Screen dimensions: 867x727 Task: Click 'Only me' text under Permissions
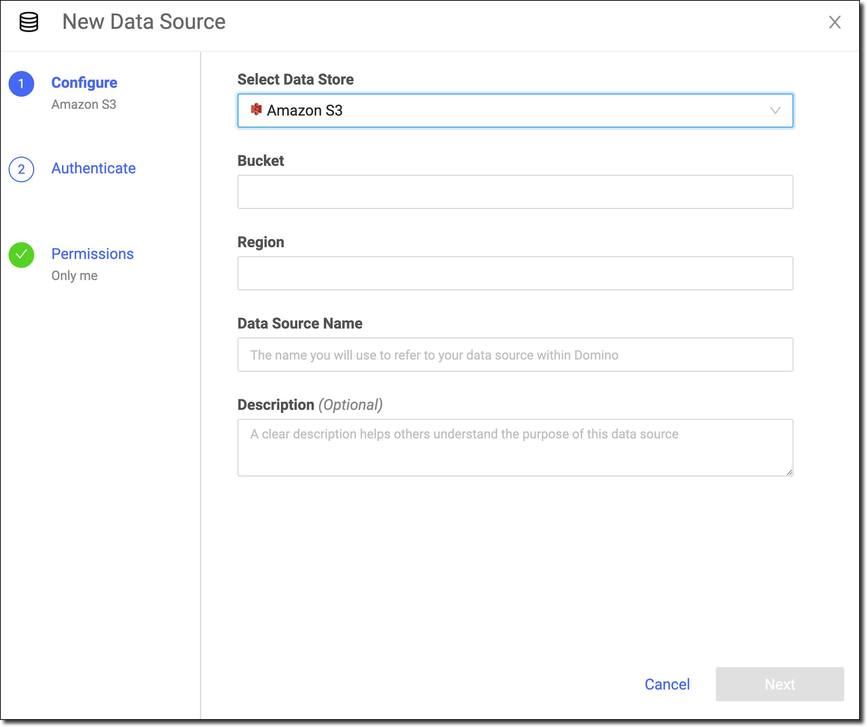click(x=74, y=275)
